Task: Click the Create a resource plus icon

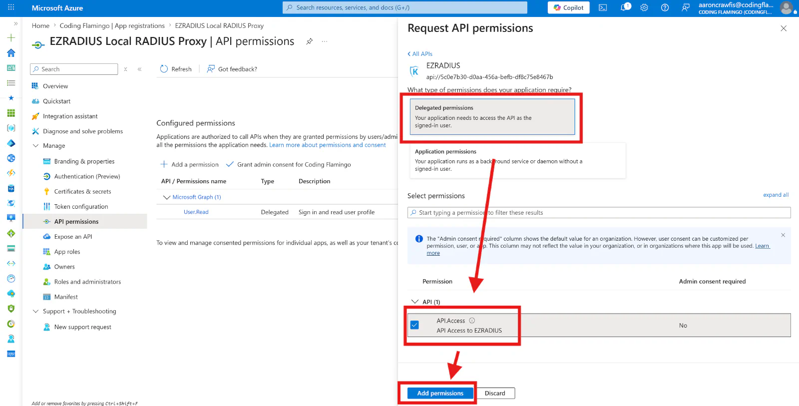Action: [11, 37]
